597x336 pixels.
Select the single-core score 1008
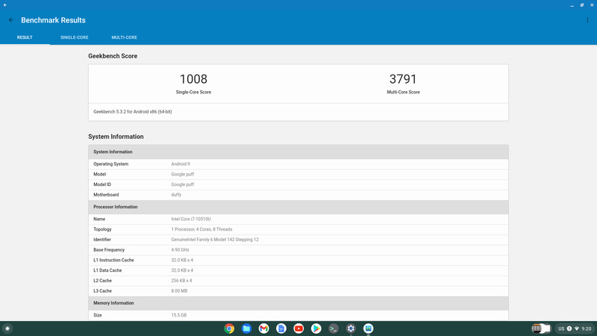pyautogui.click(x=193, y=79)
